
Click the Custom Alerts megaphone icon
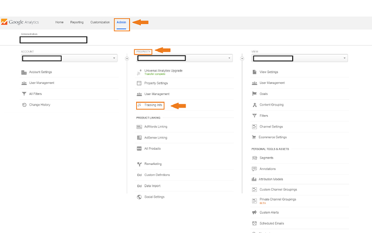point(254,212)
